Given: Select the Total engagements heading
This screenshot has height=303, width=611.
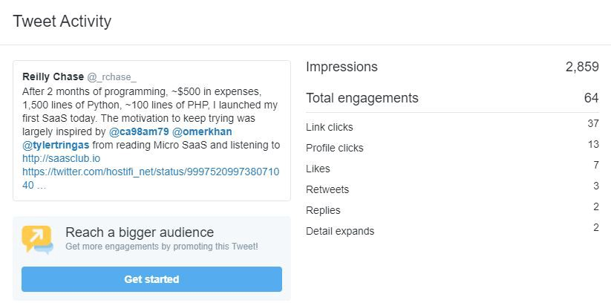Looking at the screenshot, I should [x=362, y=98].
